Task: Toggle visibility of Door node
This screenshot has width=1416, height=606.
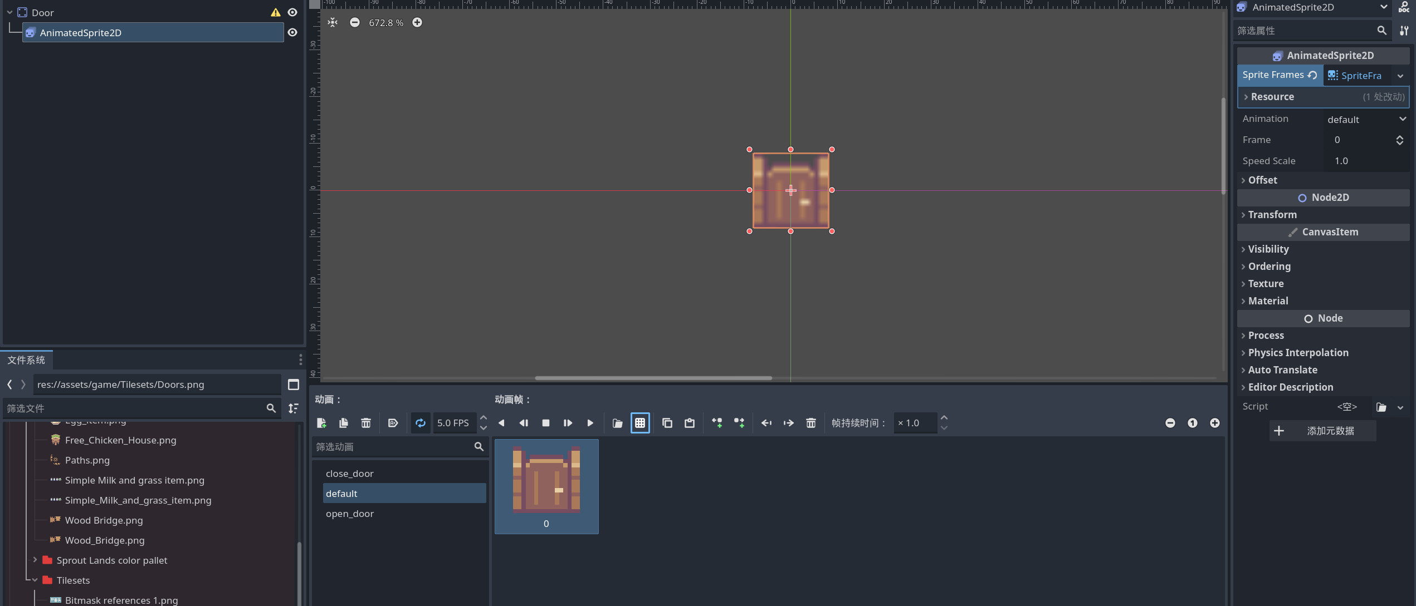Action: point(292,12)
